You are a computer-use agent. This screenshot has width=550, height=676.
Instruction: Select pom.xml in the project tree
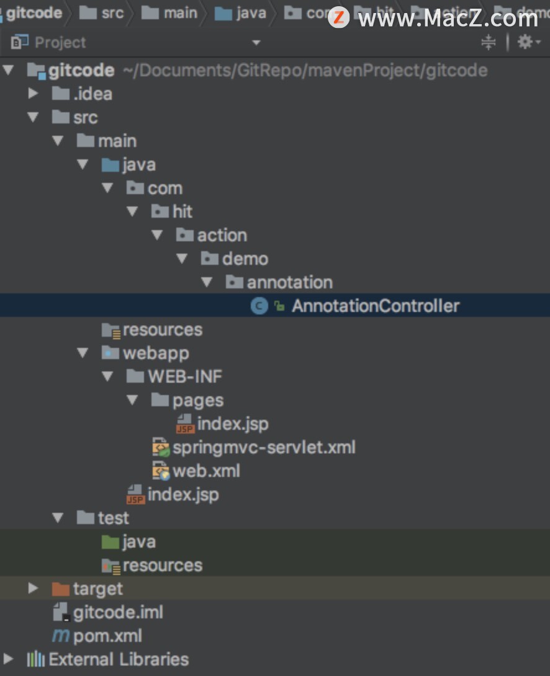coord(107,636)
